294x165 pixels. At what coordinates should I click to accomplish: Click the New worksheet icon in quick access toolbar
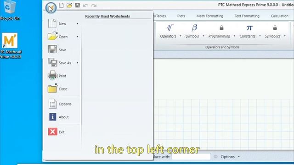tap(61, 5)
